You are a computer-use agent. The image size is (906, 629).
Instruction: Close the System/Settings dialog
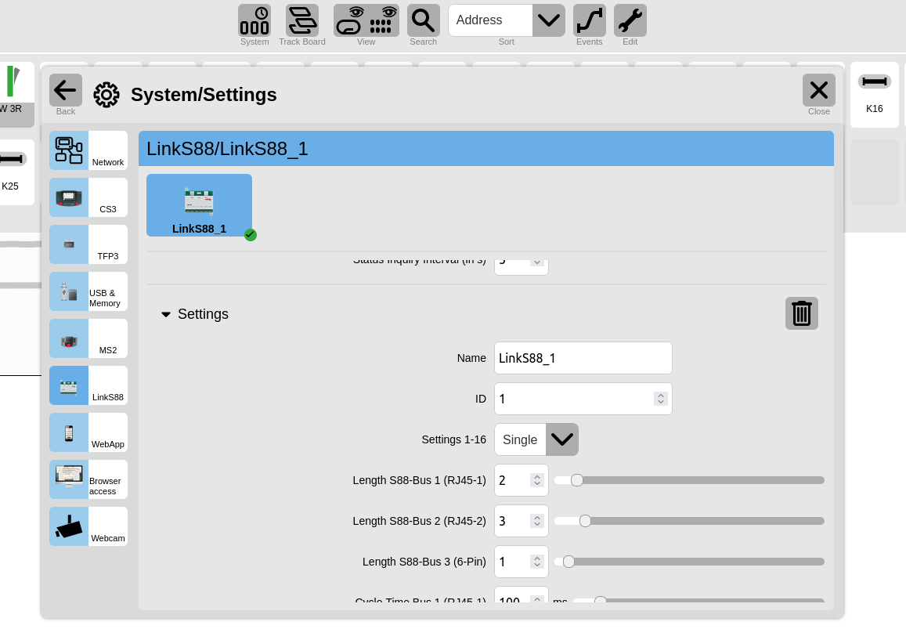coord(819,90)
